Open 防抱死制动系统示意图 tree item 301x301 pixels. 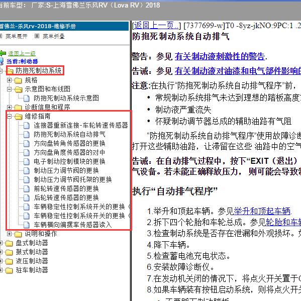point(66,98)
